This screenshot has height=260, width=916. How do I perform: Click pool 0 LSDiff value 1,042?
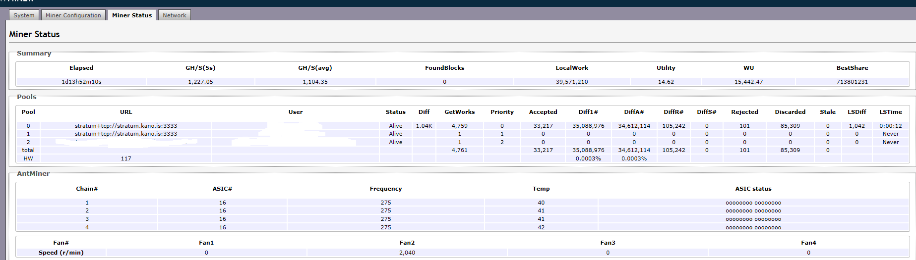coord(856,126)
